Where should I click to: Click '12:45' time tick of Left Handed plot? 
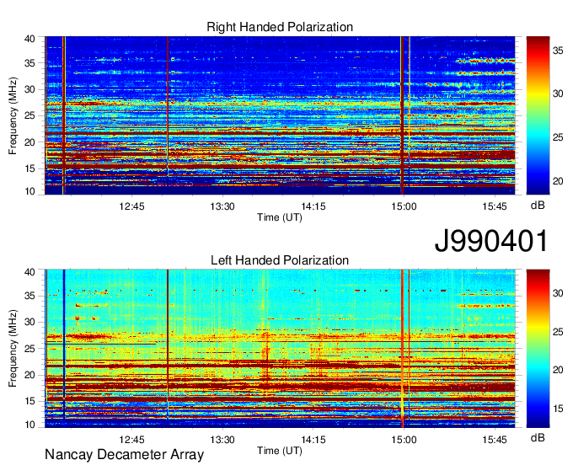click(x=131, y=440)
